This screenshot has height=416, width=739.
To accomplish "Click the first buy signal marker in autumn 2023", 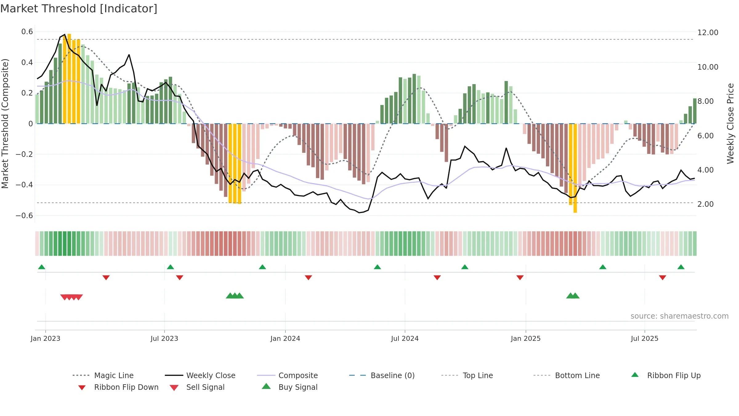I will (x=230, y=296).
